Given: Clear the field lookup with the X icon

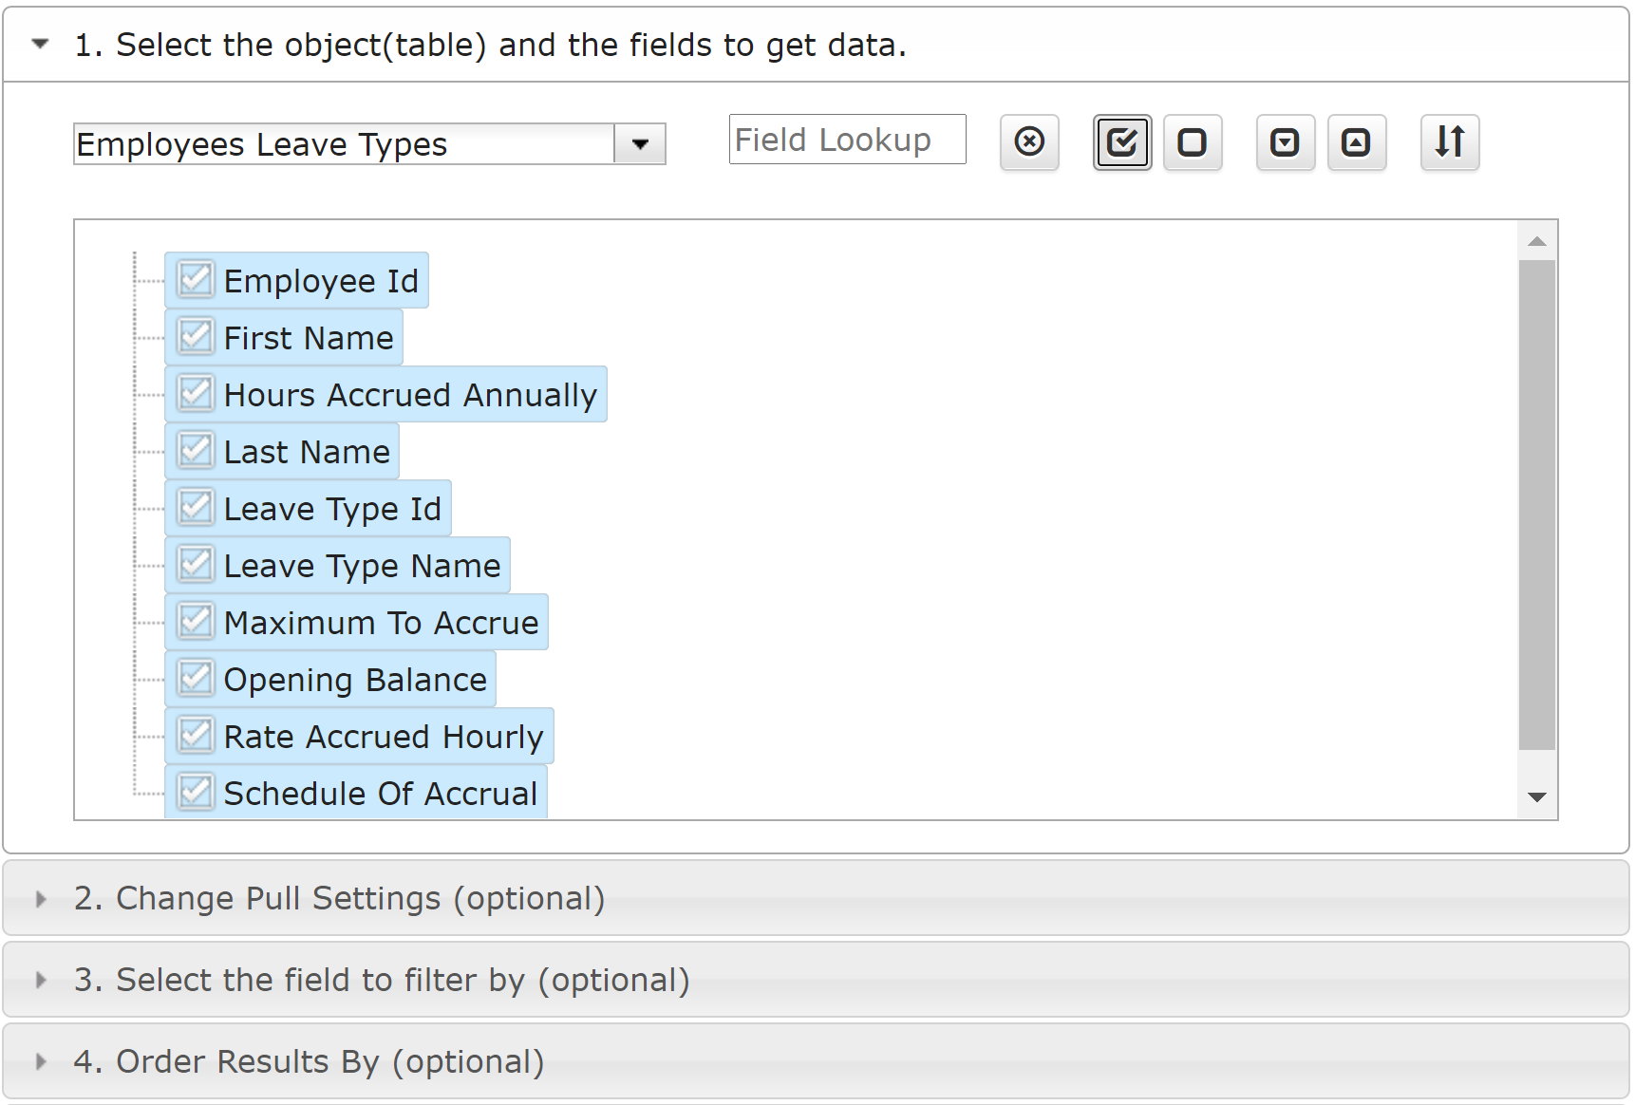Looking at the screenshot, I should pyautogui.click(x=1029, y=142).
